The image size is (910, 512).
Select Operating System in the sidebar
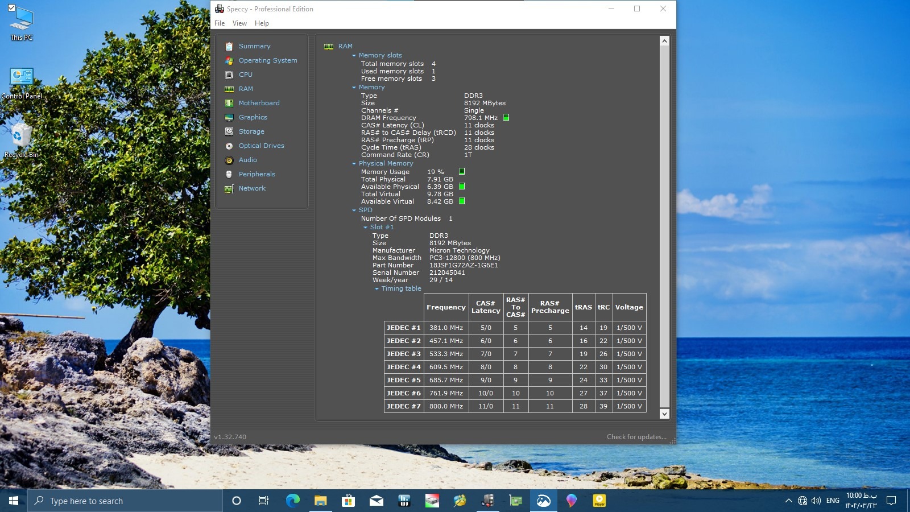tap(268, 60)
